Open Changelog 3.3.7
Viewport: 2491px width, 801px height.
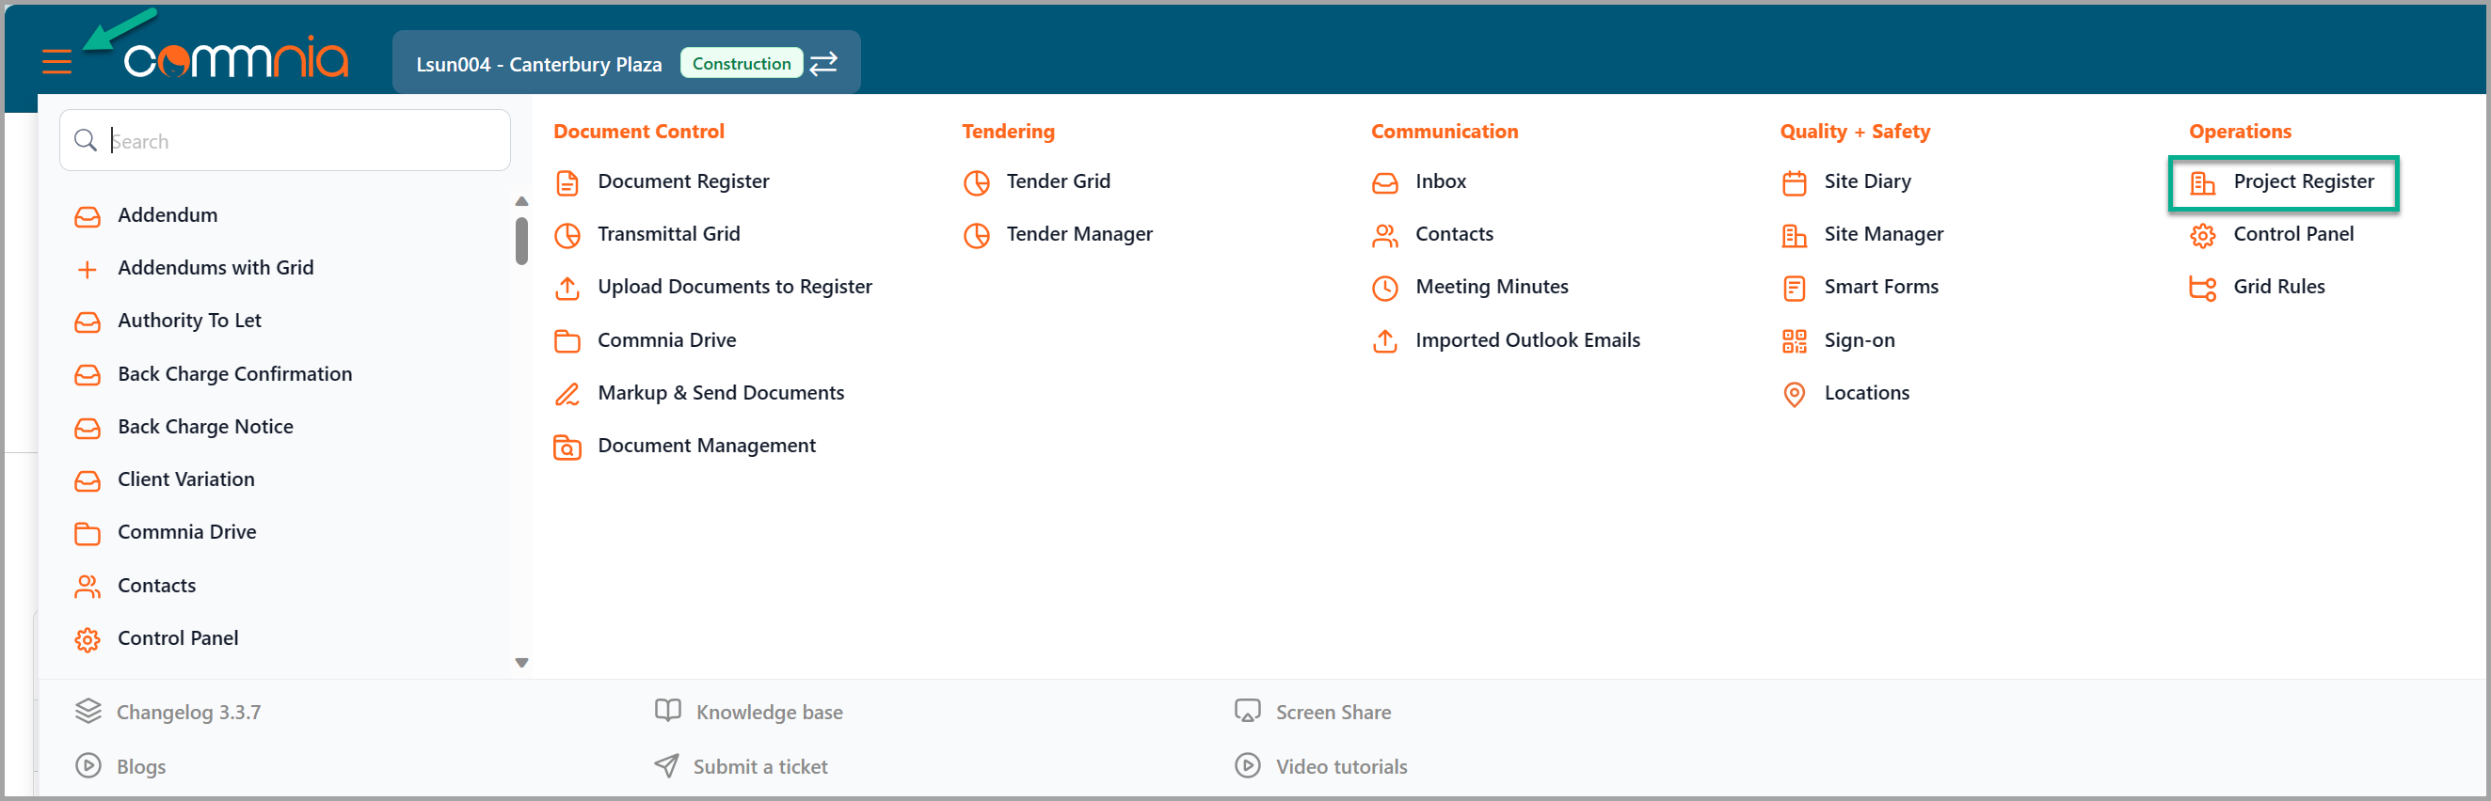click(188, 713)
